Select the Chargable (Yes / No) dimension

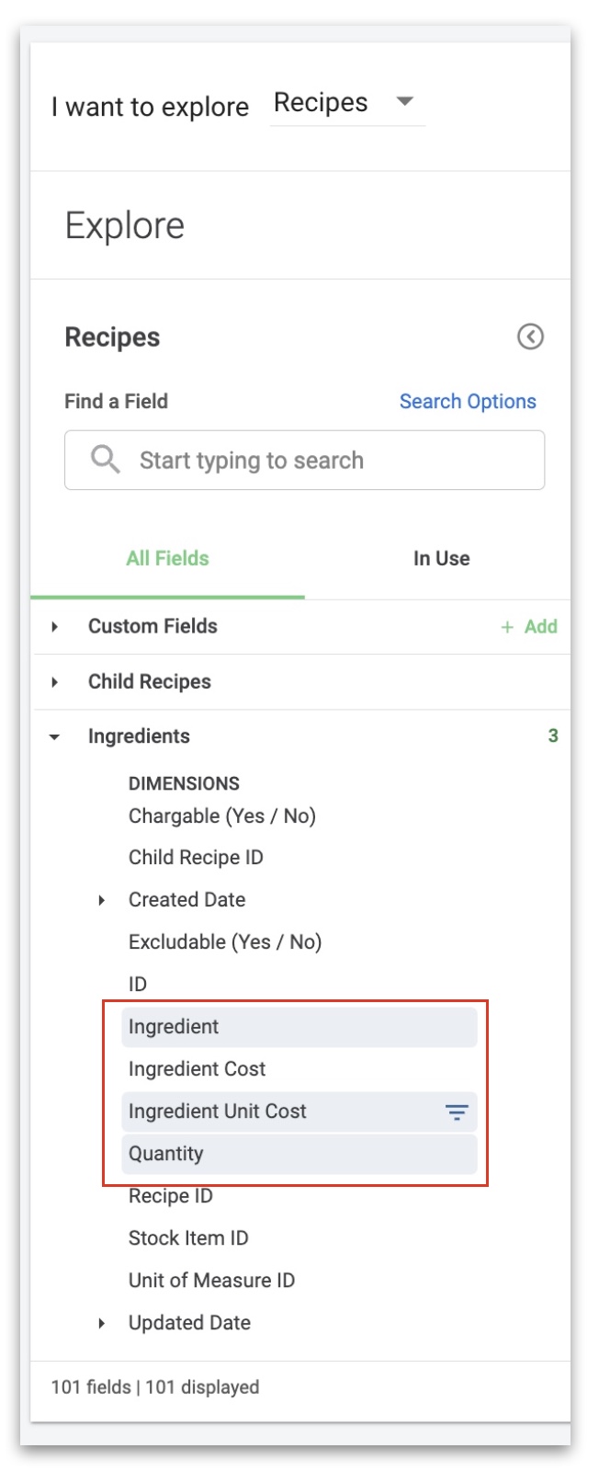tap(222, 816)
